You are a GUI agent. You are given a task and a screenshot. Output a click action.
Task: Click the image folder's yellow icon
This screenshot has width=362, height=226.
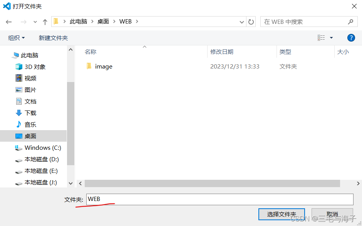pos(89,66)
